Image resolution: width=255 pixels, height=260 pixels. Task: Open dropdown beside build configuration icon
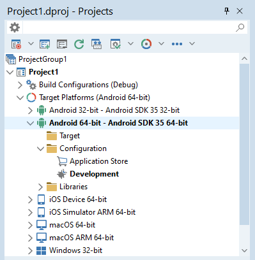click(x=130, y=44)
